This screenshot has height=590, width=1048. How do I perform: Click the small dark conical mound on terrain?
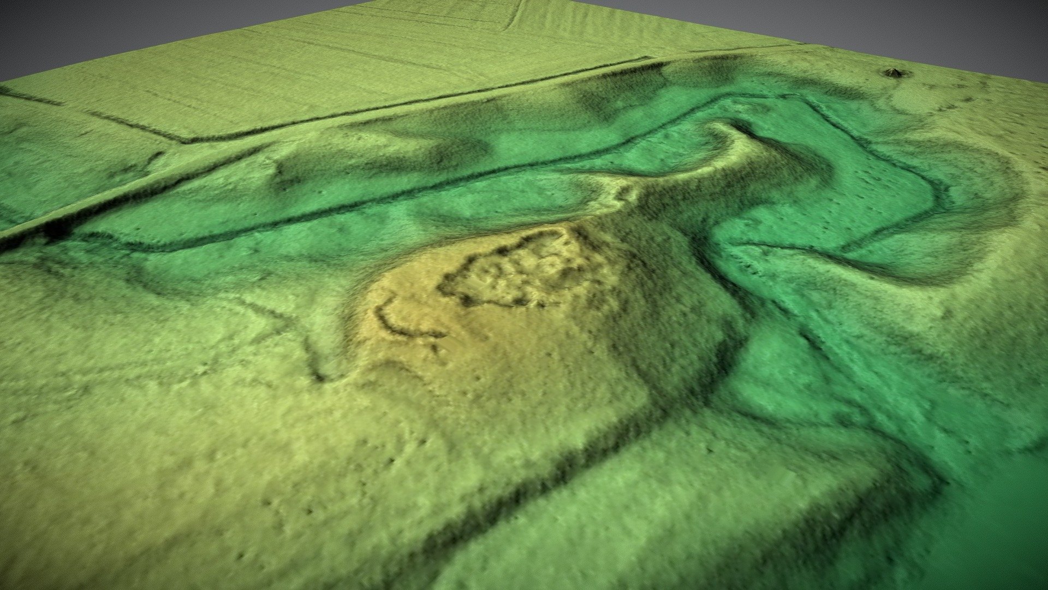click(893, 72)
